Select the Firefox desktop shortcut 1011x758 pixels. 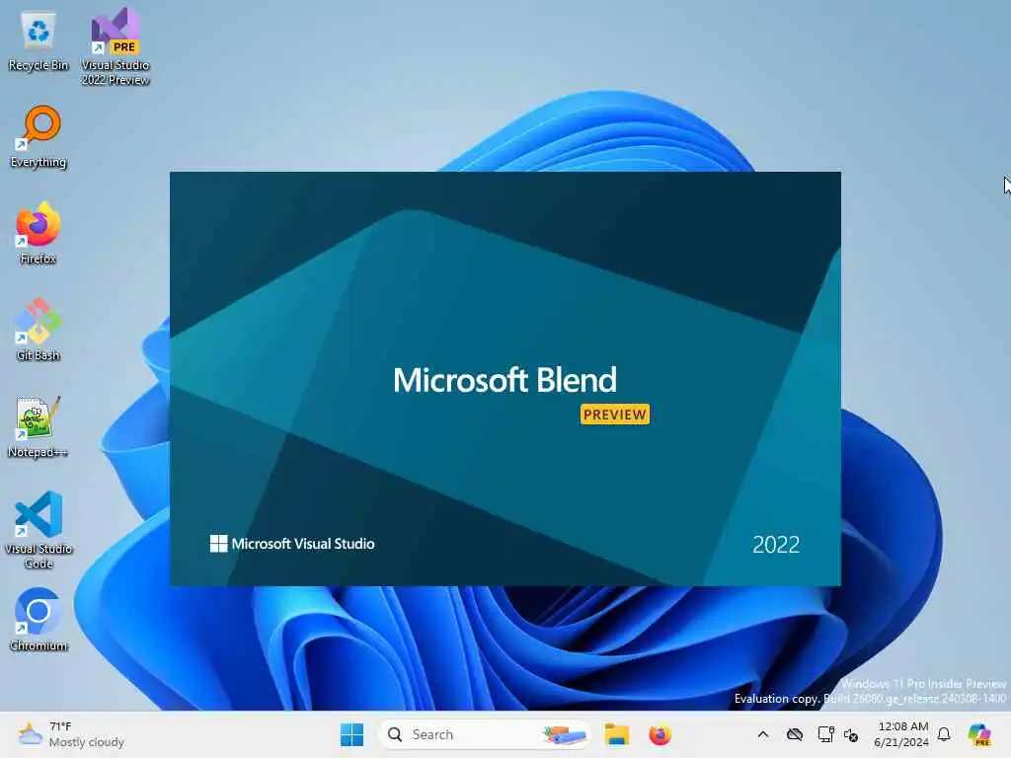39,233
